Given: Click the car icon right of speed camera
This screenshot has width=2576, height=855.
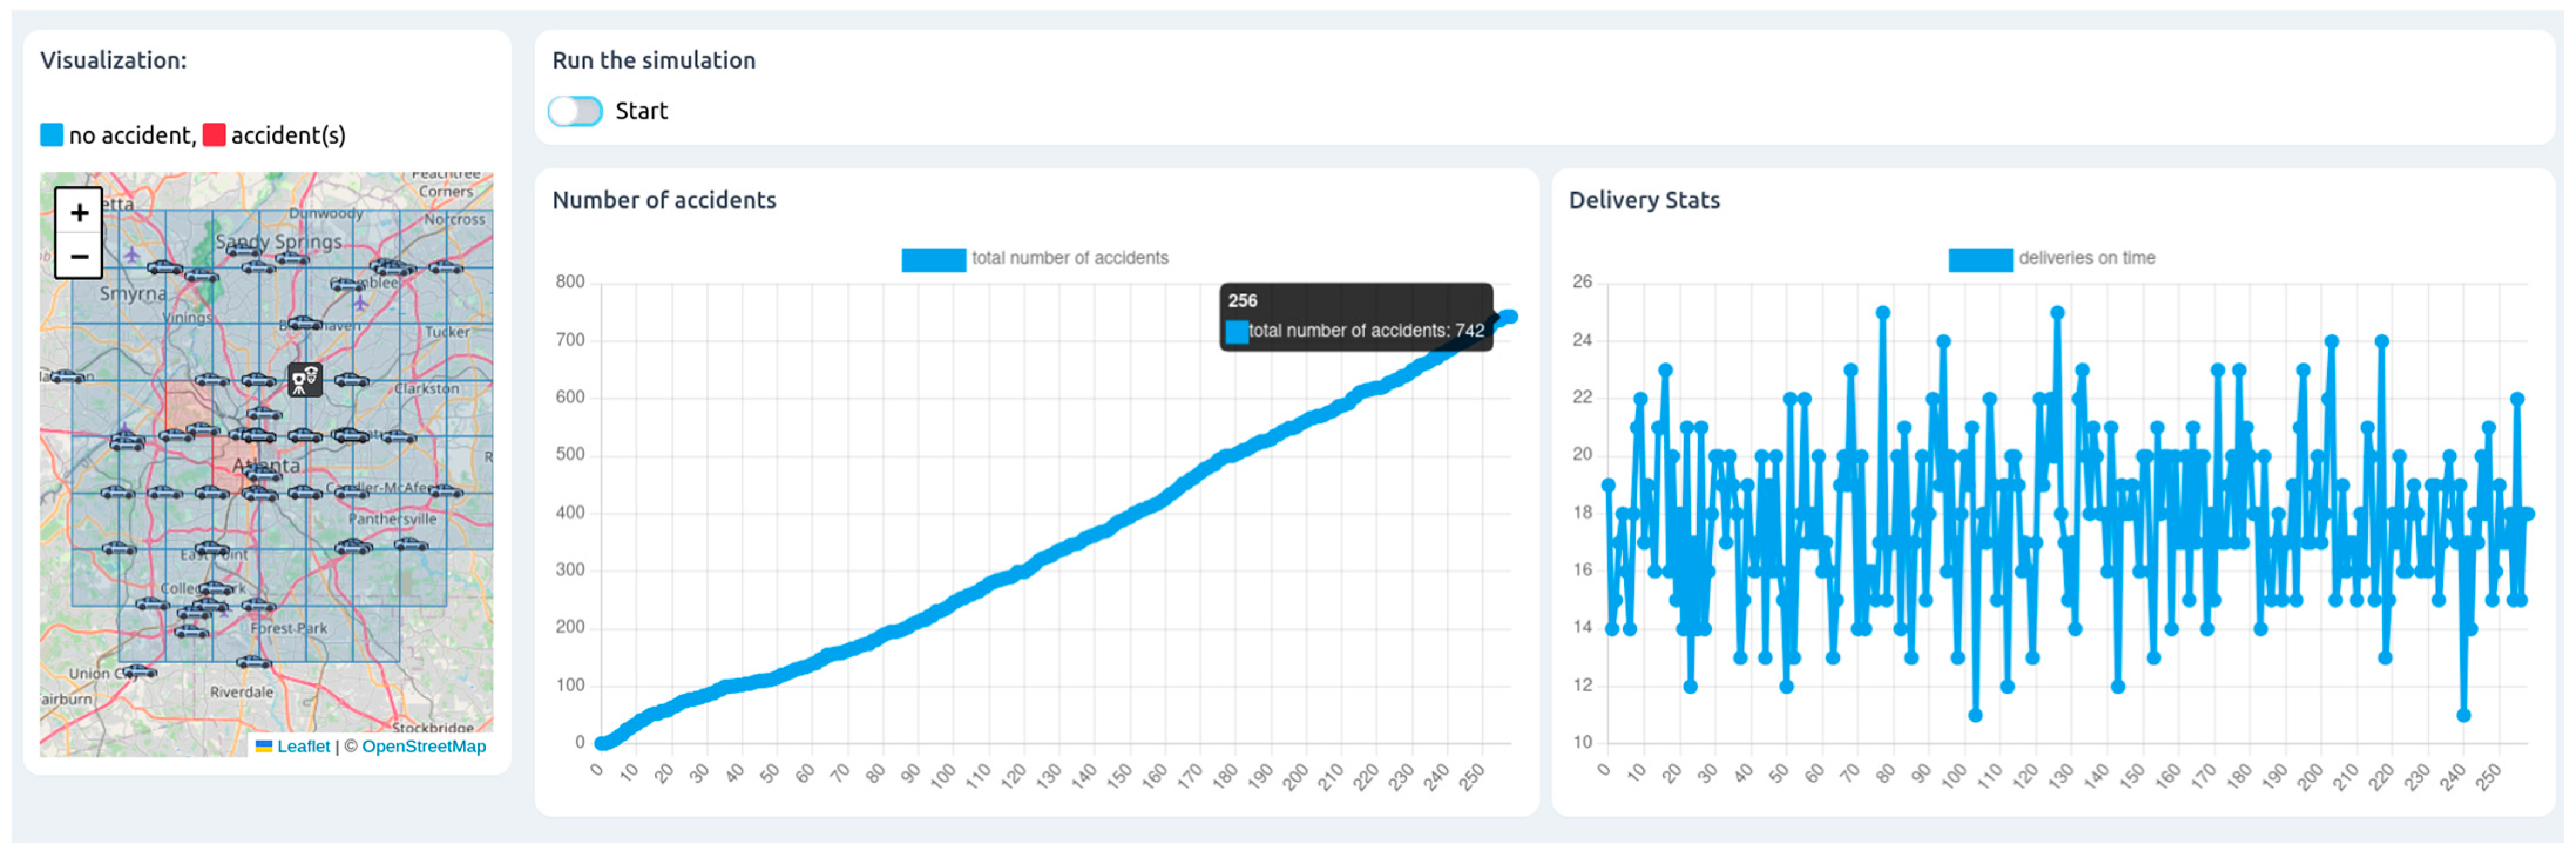Looking at the screenshot, I should coord(351,380).
